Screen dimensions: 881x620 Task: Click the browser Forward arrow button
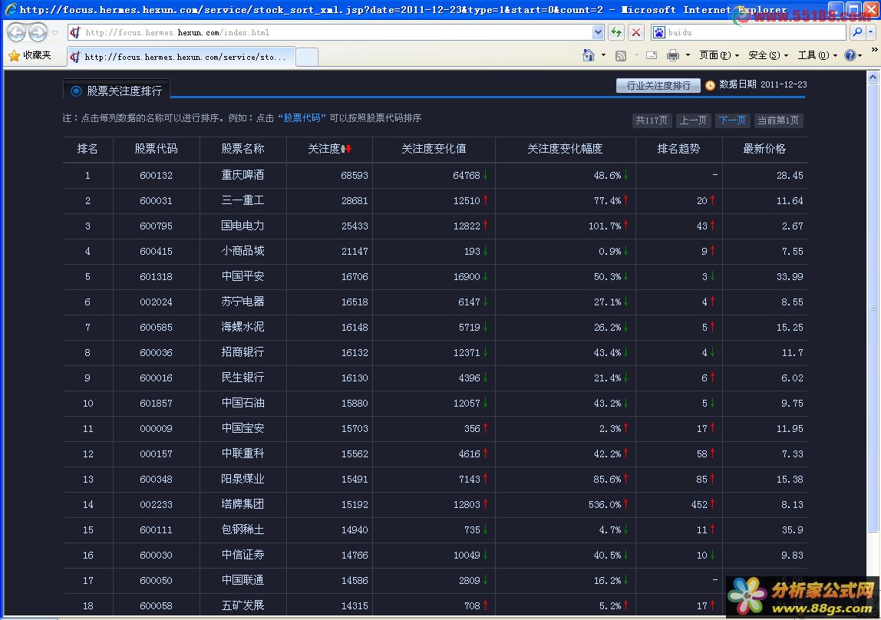38,32
